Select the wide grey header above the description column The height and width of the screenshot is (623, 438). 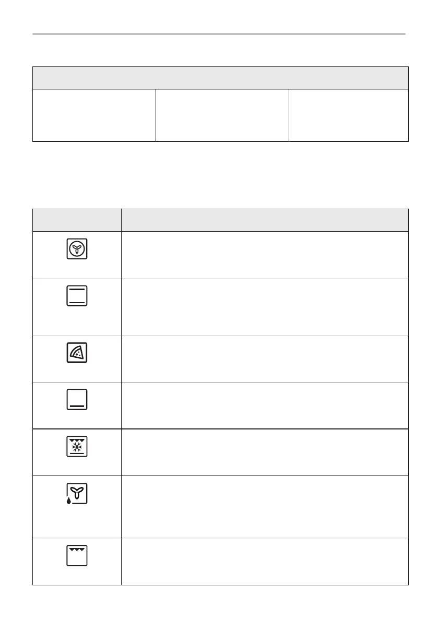264,220
